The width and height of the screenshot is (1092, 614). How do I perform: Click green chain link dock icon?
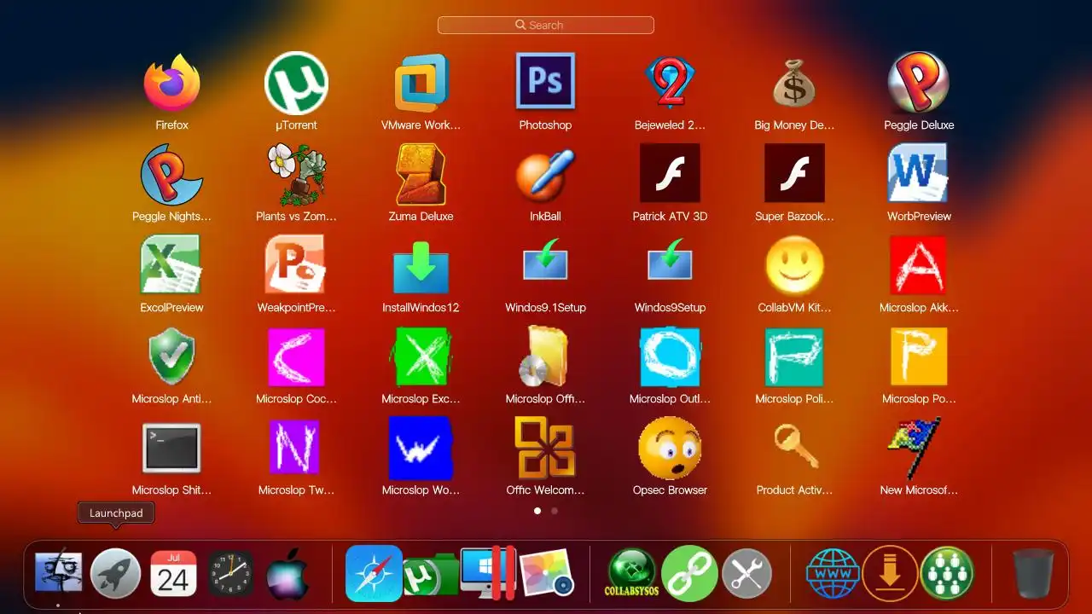(x=689, y=573)
